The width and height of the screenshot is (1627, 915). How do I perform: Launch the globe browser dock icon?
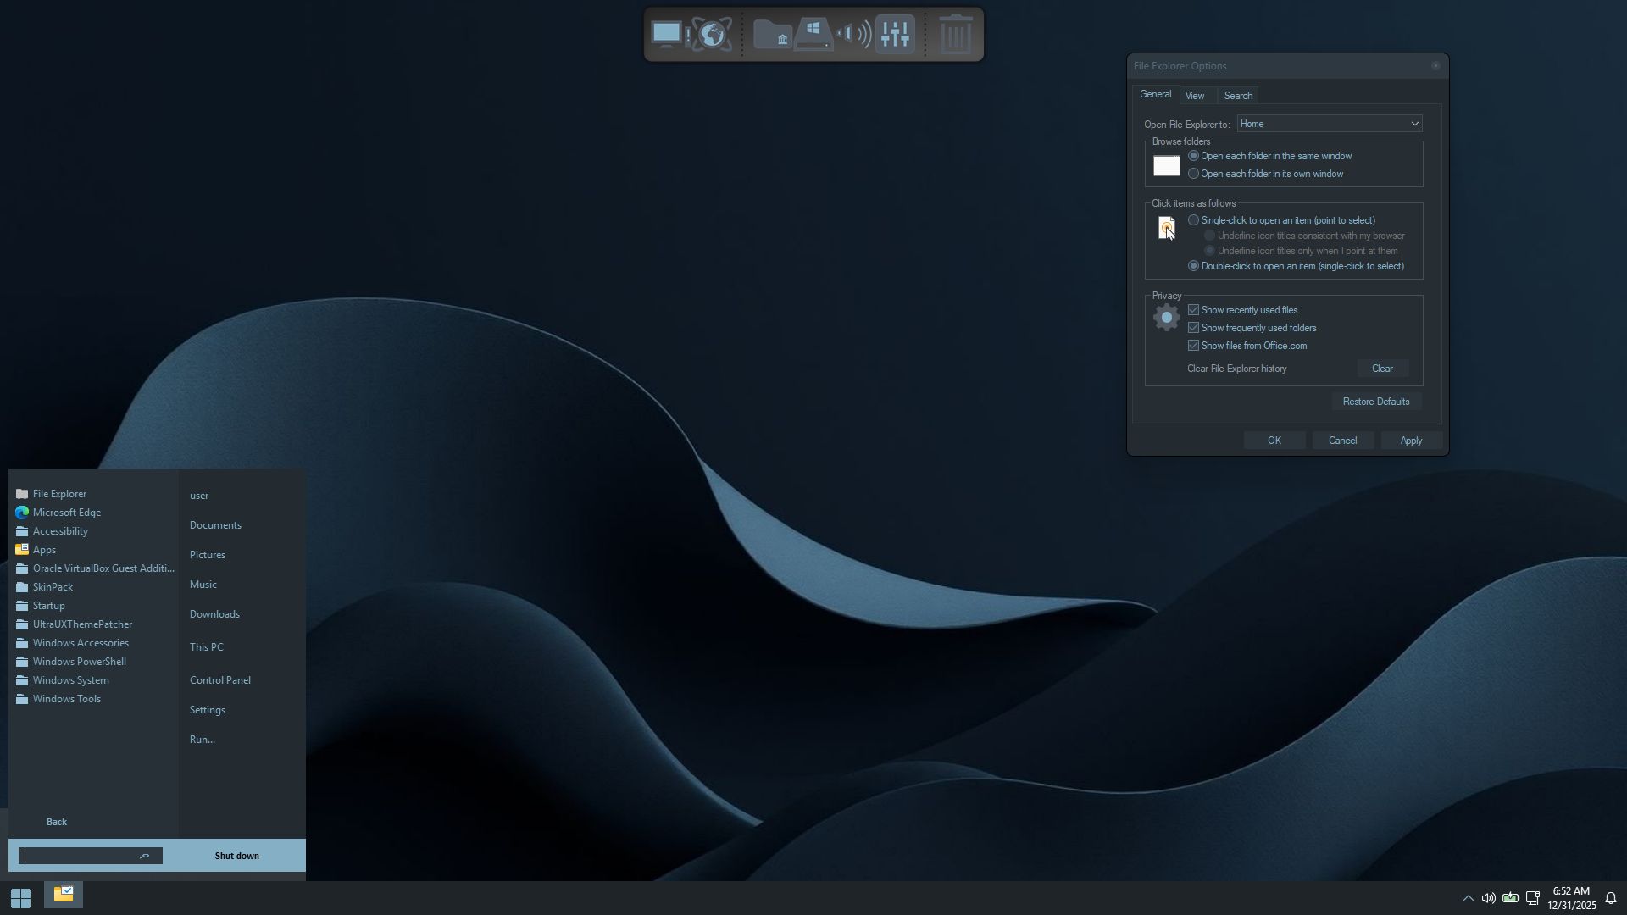click(713, 35)
